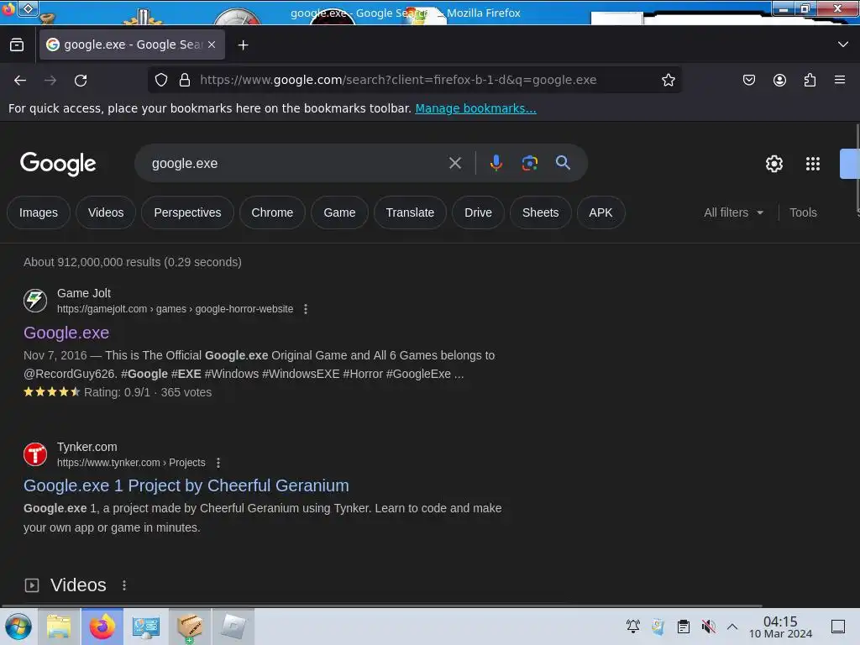Open tracking protection shield icon
The height and width of the screenshot is (645, 860).
coord(161,80)
